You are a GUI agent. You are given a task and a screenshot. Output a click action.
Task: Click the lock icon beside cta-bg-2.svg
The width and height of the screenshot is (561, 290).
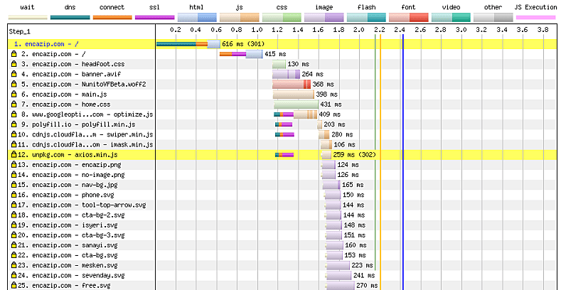(x=14, y=215)
